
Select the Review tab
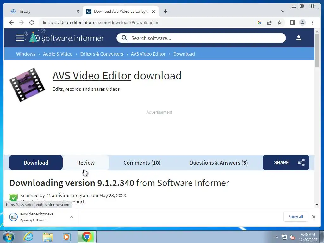pyautogui.click(x=86, y=162)
